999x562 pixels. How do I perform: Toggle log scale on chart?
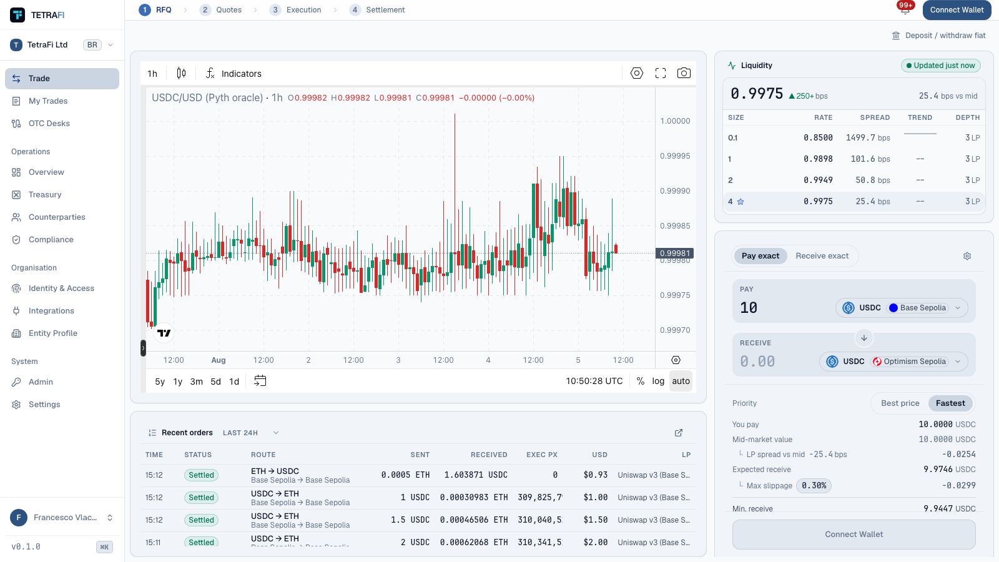click(658, 381)
